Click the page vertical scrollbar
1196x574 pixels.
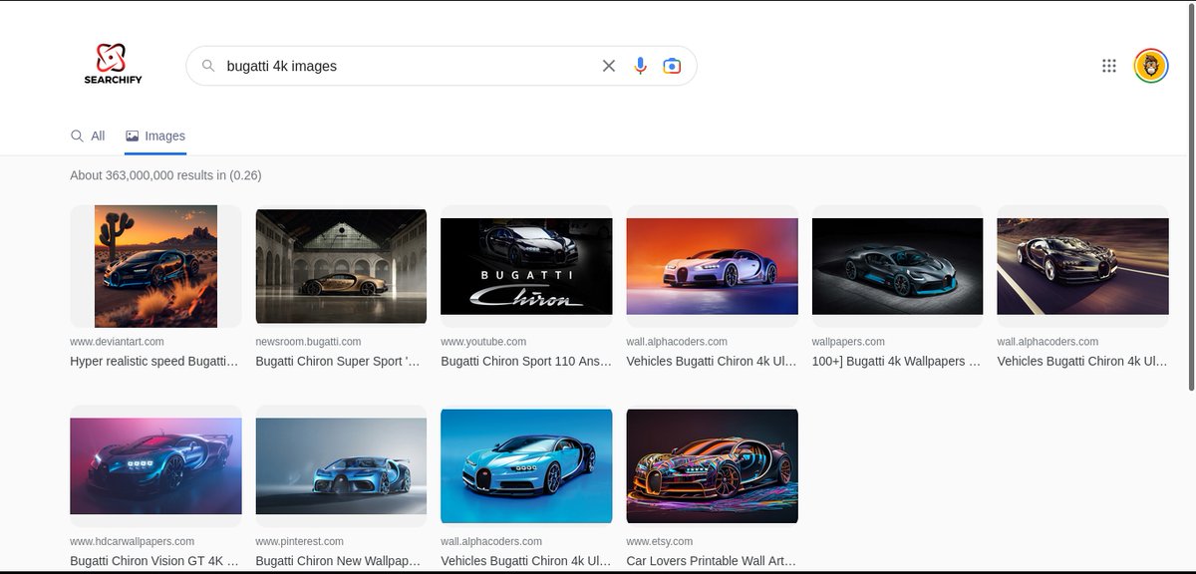click(x=1191, y=199)
